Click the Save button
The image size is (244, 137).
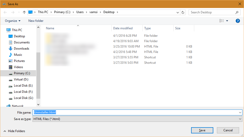pos(202,130)
